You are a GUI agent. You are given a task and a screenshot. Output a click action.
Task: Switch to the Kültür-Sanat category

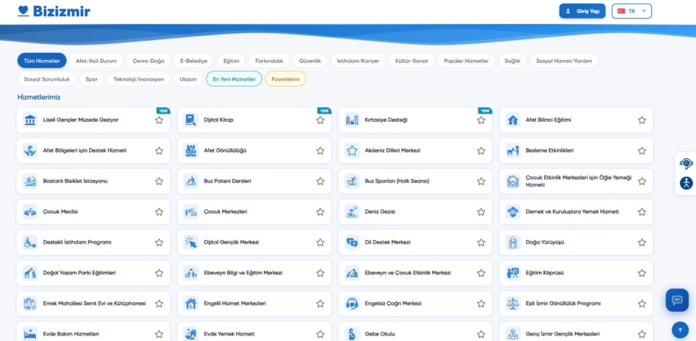(x=412, y=61)
